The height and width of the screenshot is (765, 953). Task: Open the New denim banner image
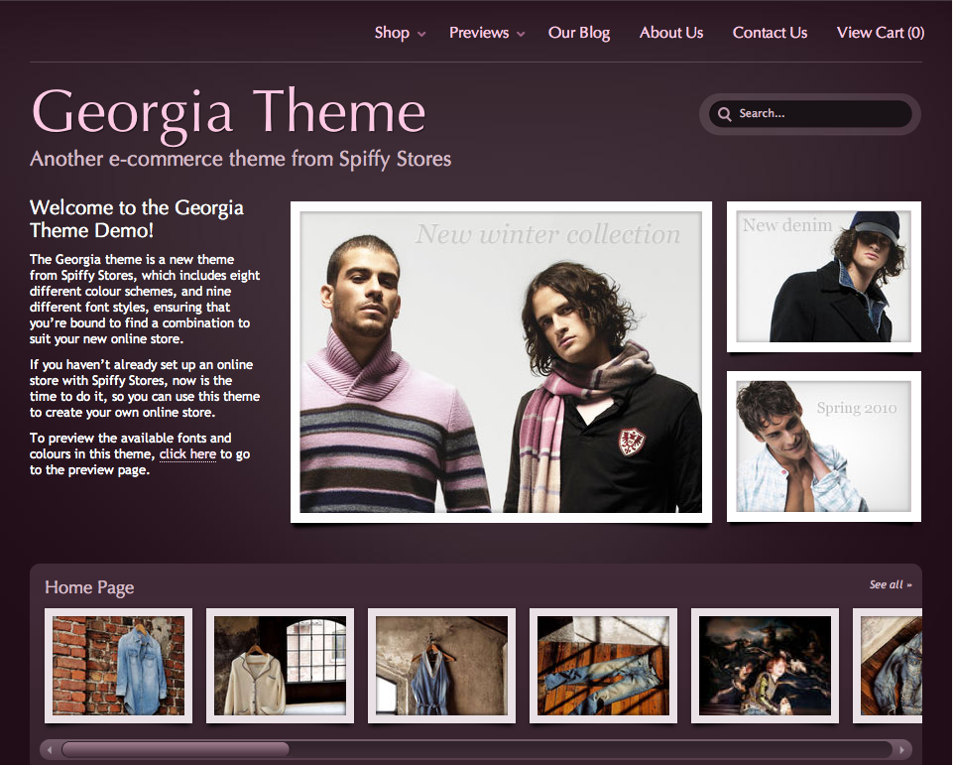[x=824, y=277]
